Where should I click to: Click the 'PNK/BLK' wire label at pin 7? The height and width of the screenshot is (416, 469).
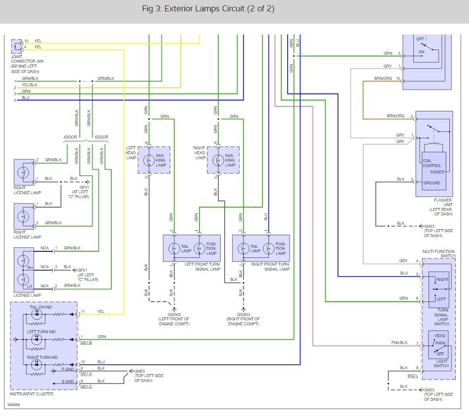[400, 343]
